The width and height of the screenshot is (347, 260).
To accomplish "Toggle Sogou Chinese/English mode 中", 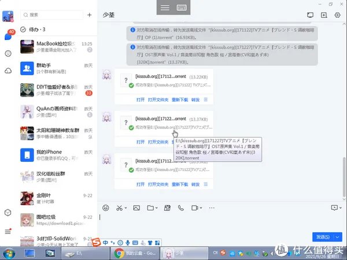I will pos(105,243).
